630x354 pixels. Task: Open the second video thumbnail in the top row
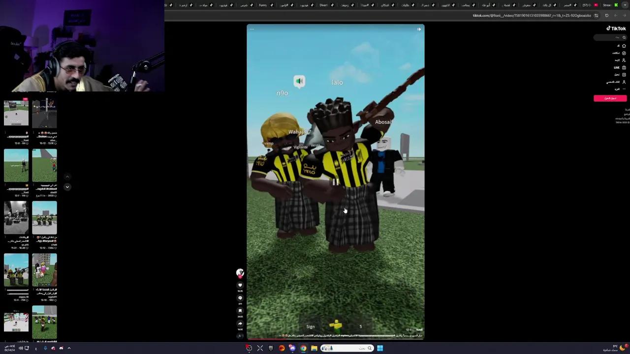pyautogui.click(x=44, y=114)
